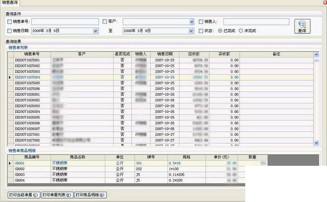Screen dimensions: 327x202
Task: Click 打印单据列表 button
Action: click(x=57, y=195)
